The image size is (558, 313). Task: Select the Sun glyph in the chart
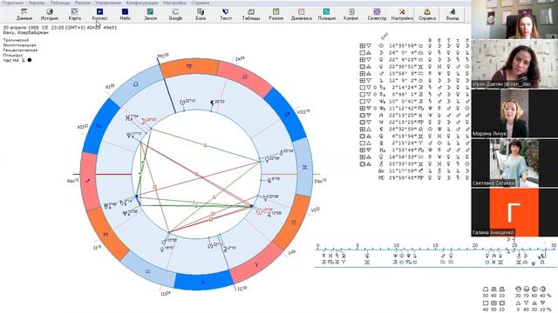coord(259,211)
